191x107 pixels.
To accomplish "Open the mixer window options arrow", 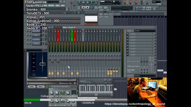I will (x=49, y=28).
